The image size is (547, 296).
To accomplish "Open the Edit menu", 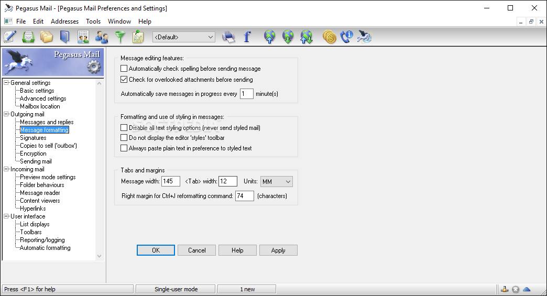I will (38, 21).
